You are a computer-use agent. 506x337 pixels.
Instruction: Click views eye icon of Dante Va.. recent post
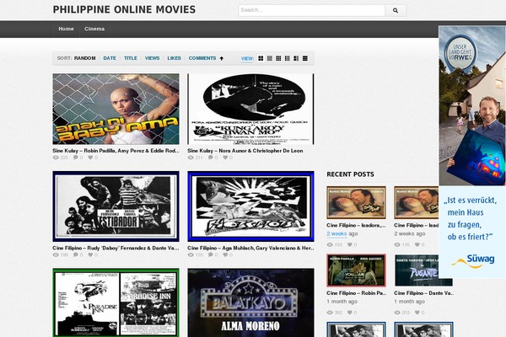click(x=397, y=313)
